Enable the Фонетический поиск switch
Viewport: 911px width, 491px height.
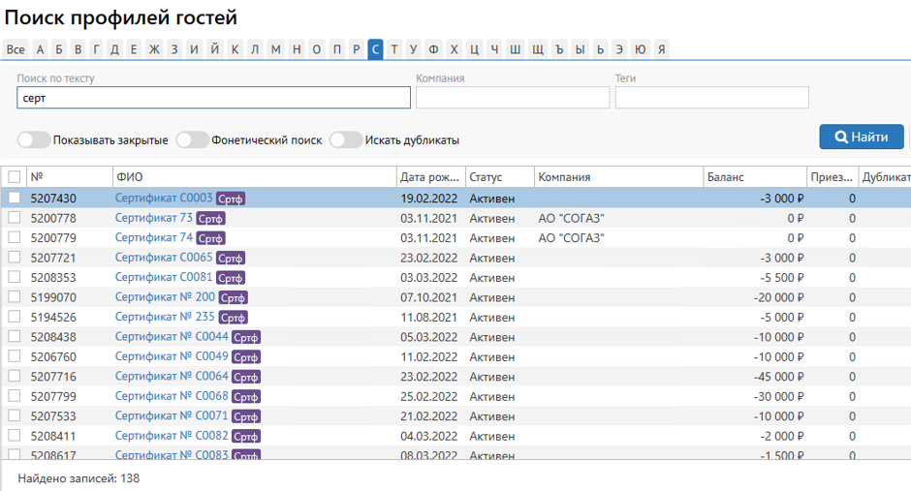(192, 140)
